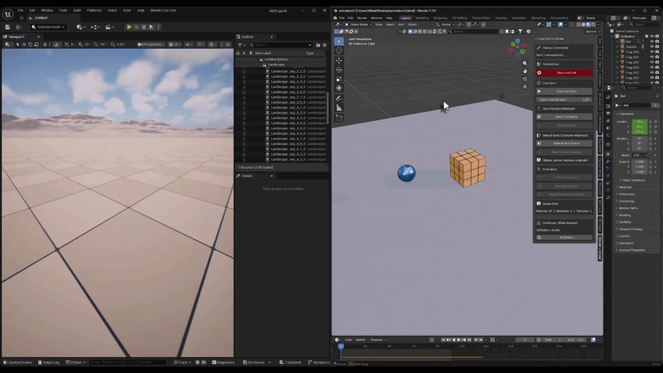Open the Blender Global orientation dropdown
This screenshot has height=373, width=663.
[x=444, y=25]
